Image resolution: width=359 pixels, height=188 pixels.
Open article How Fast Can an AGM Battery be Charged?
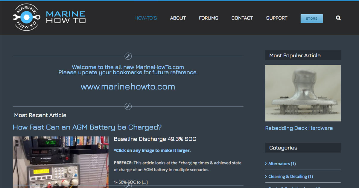(x=87, y=127)
